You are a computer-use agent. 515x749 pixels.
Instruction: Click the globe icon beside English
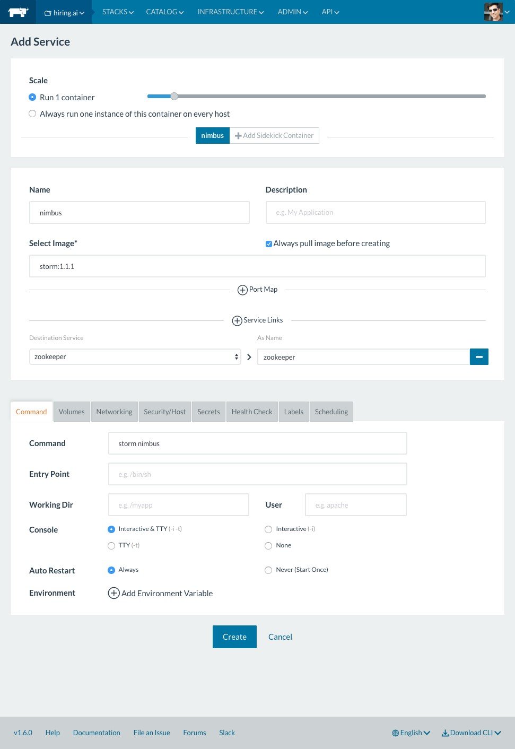[395, 733]
